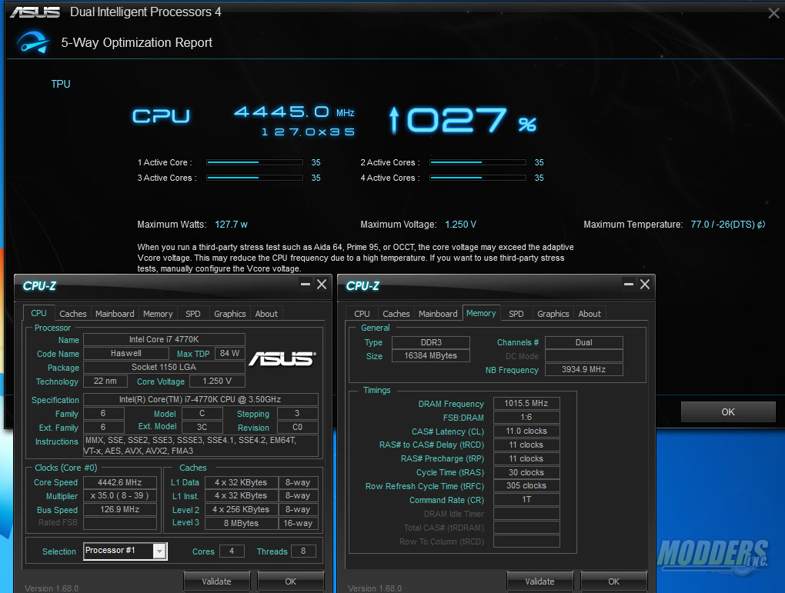Screen dimensions: 785x593
Task: Click the 1 Active Core ratio bar
Action: coord(255,162)
